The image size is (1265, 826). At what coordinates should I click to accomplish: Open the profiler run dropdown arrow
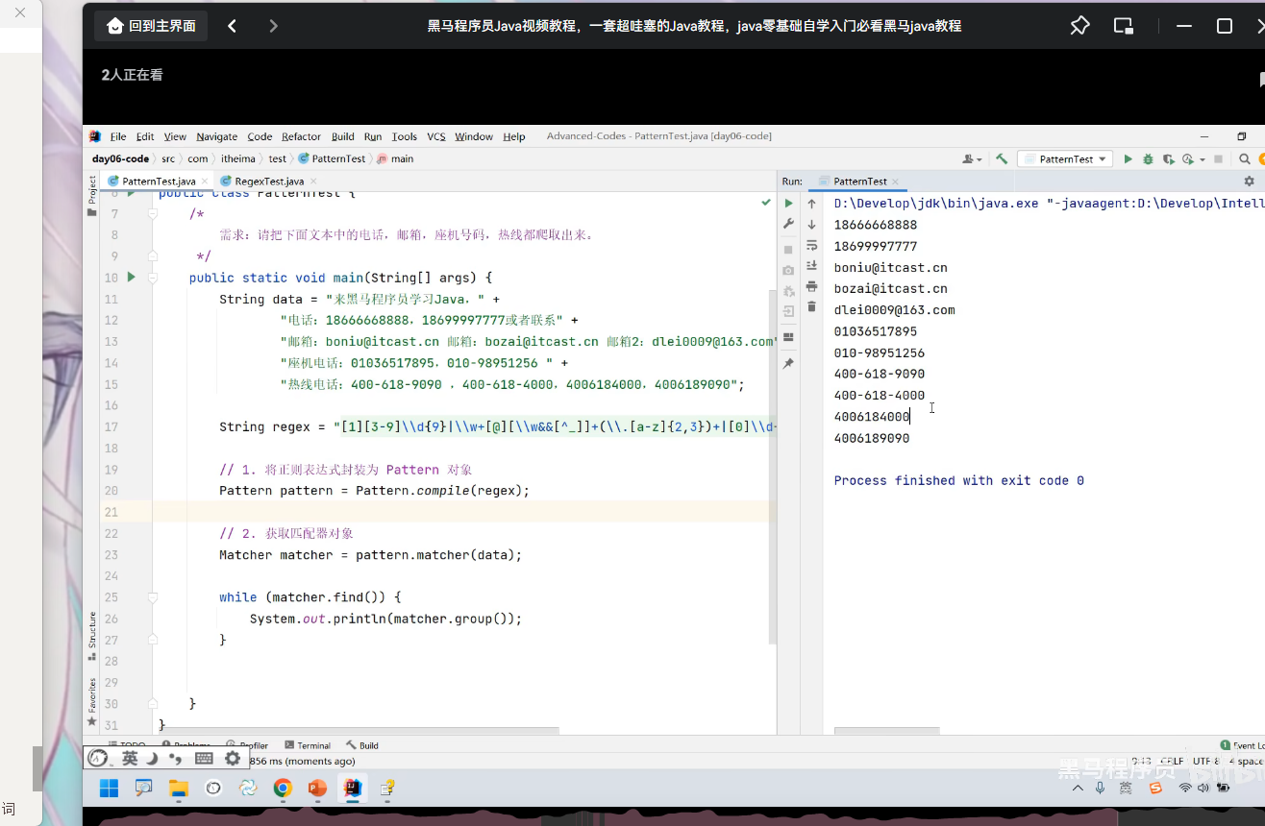point(1201,159)
